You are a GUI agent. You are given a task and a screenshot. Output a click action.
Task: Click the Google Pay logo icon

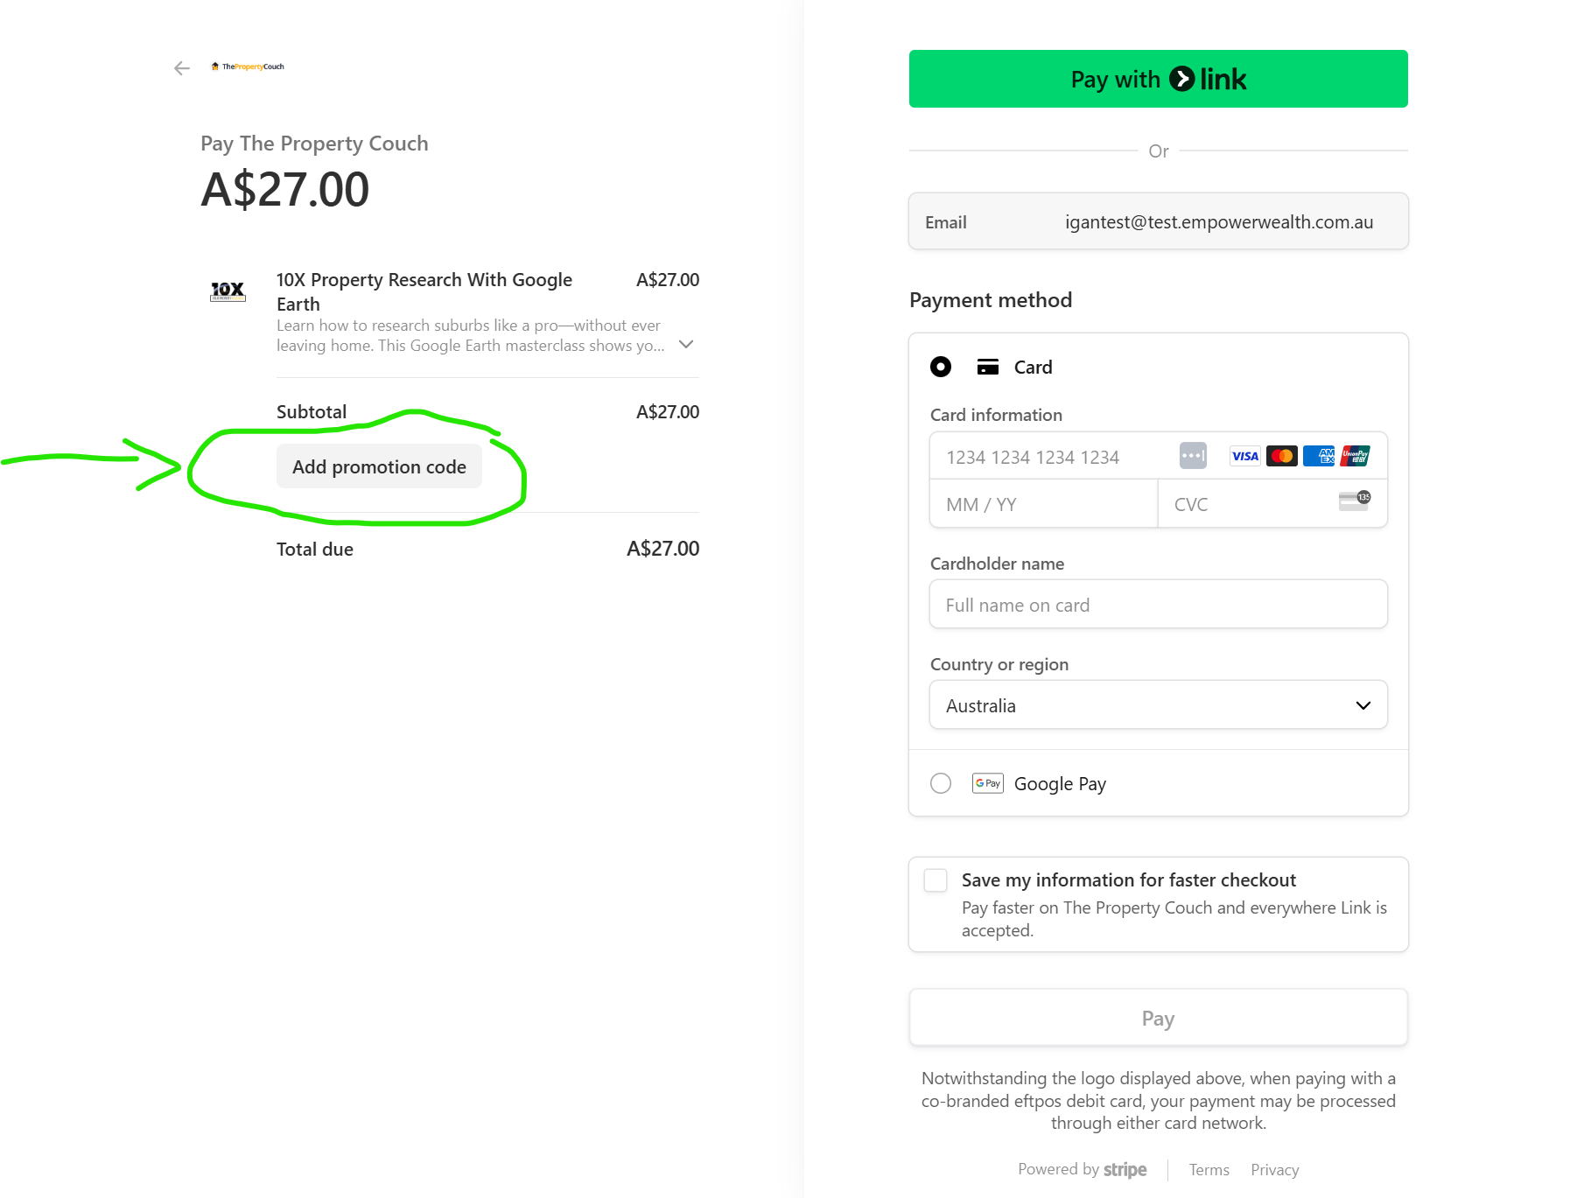coord(988,783)
